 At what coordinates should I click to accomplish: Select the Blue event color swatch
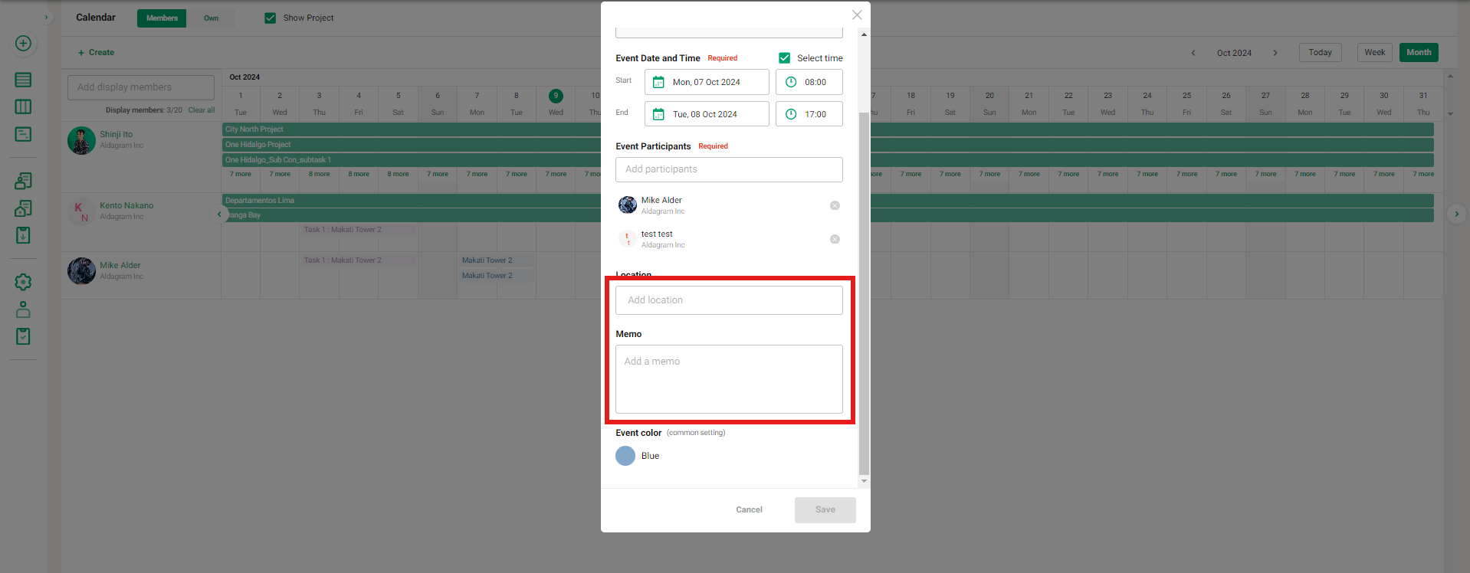625,456
